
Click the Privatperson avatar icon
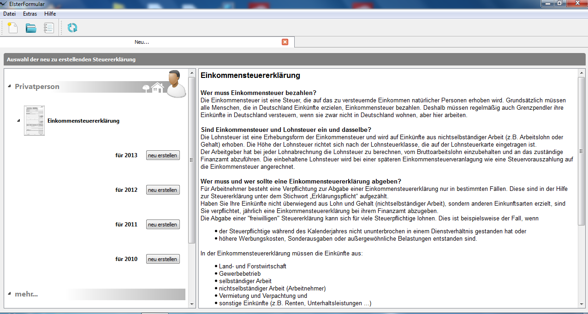click(176, 83)
